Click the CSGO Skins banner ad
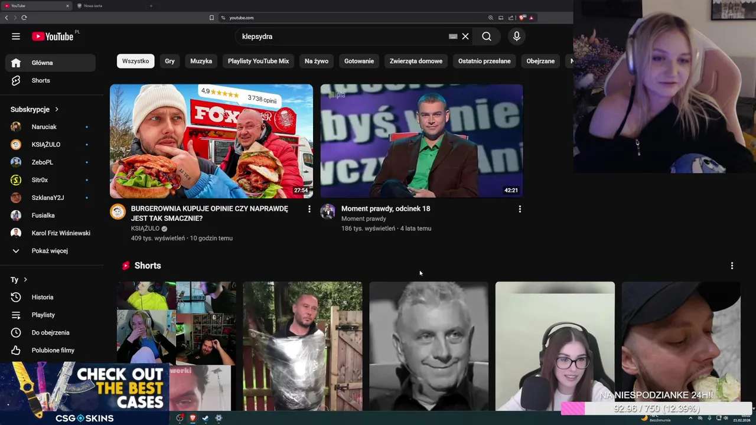Image resolution: width=756 pixels, height=425 pixels. (x=84, y=393)
